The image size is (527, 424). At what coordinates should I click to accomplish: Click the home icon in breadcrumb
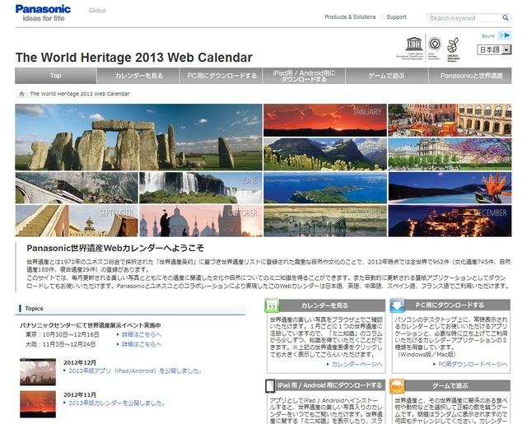[x=22, y=94]
